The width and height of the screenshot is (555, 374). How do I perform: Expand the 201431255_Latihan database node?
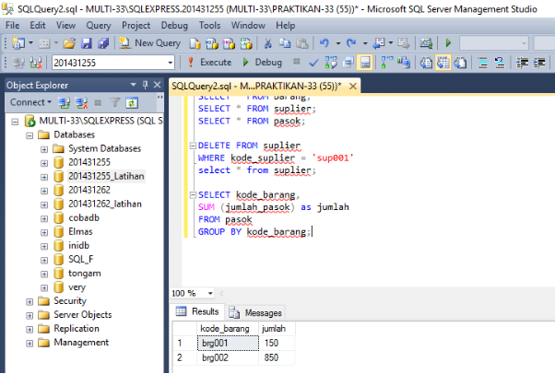[x=44, y=177]
